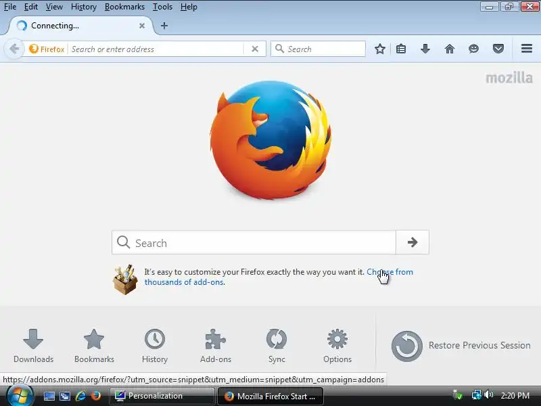Close the Connecting... tab
The height and width of the screenshot is (406, 541).
(142, 26)
